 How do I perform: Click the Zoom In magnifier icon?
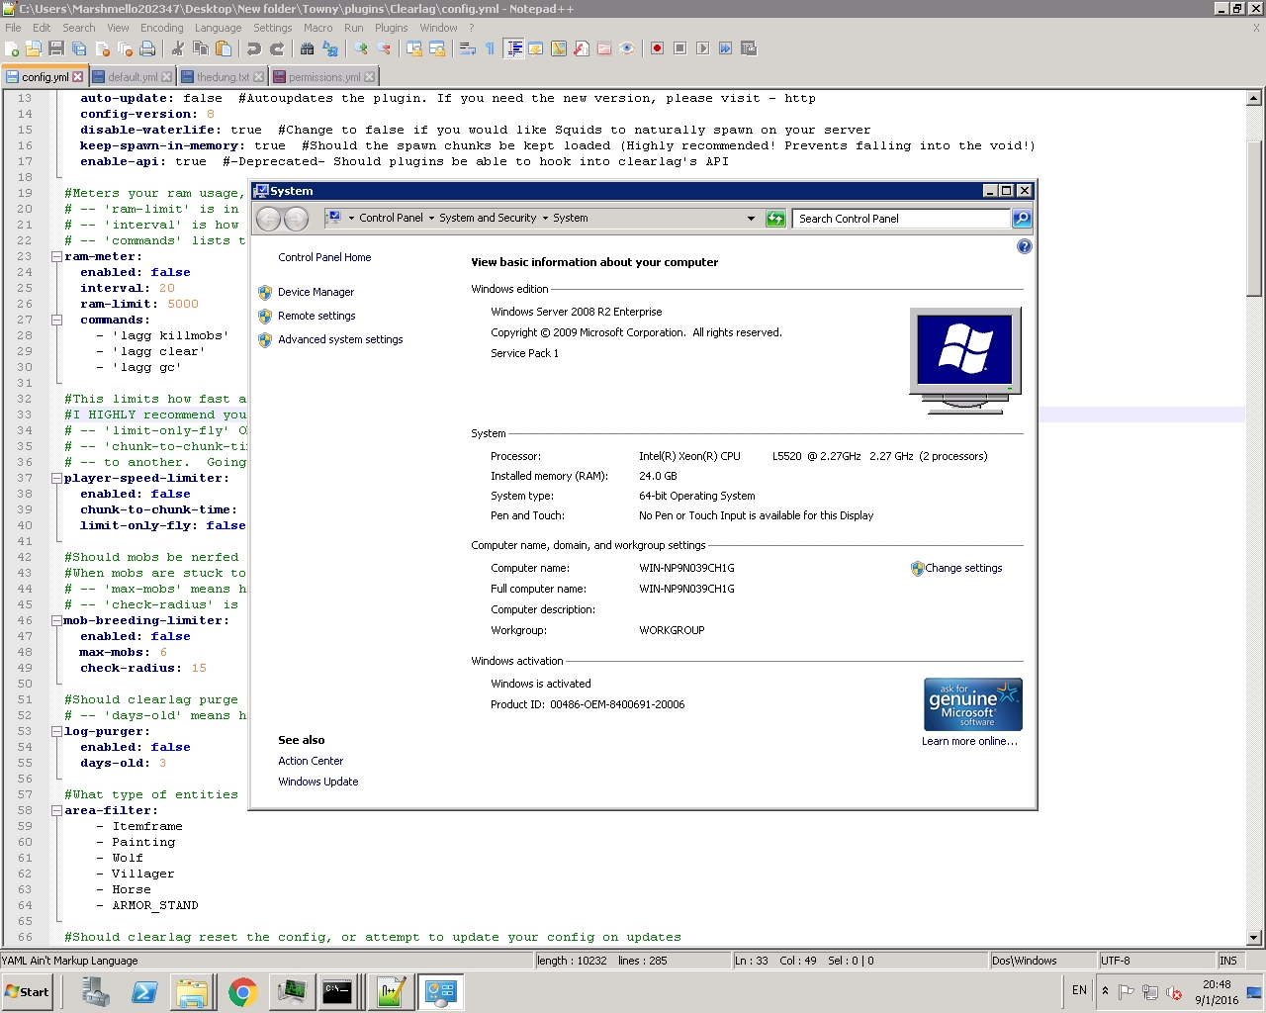pos(361,48)
